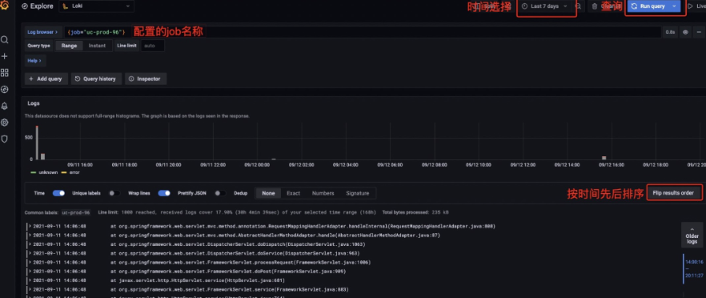Set Dedup to Exact

click(294, 193)
